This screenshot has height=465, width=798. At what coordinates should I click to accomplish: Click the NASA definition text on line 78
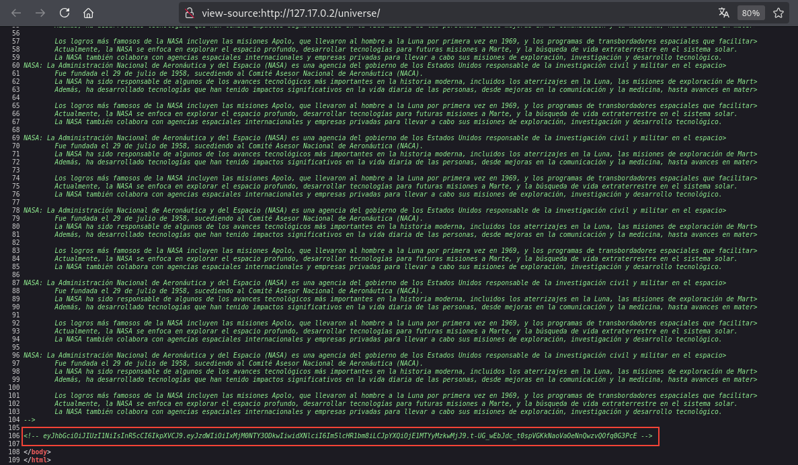(374, 211)
